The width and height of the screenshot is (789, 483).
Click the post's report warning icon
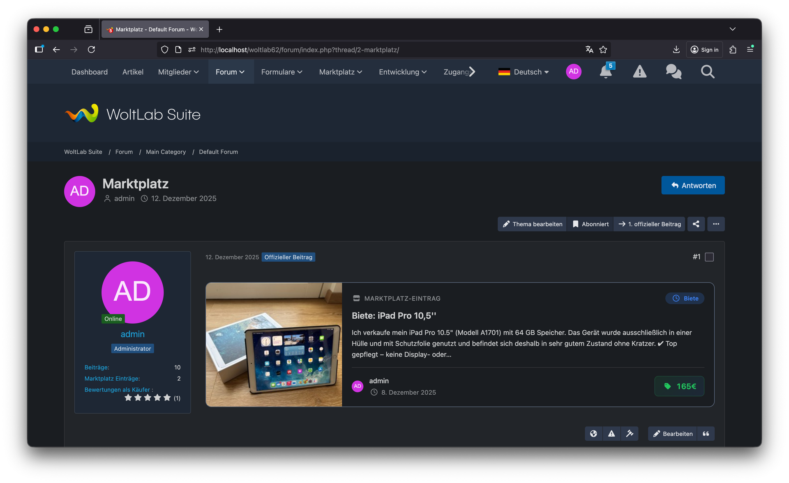611,434
